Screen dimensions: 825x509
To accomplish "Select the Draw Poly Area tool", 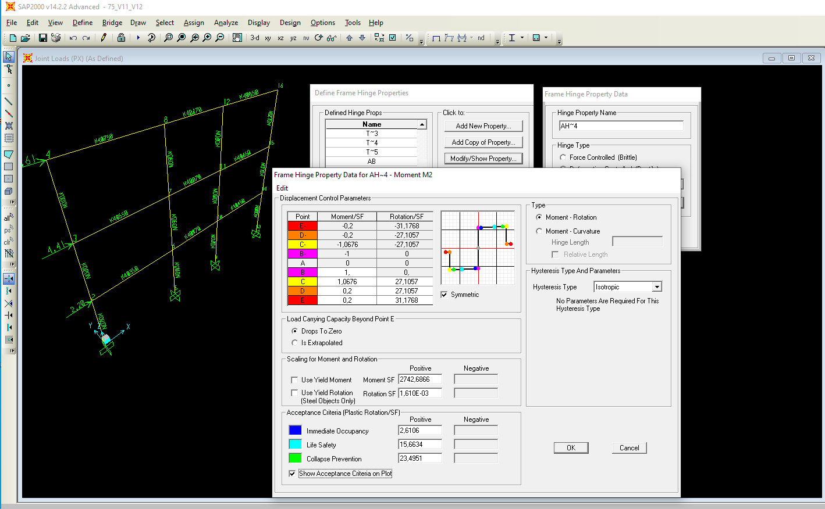I will coord(9,155).
